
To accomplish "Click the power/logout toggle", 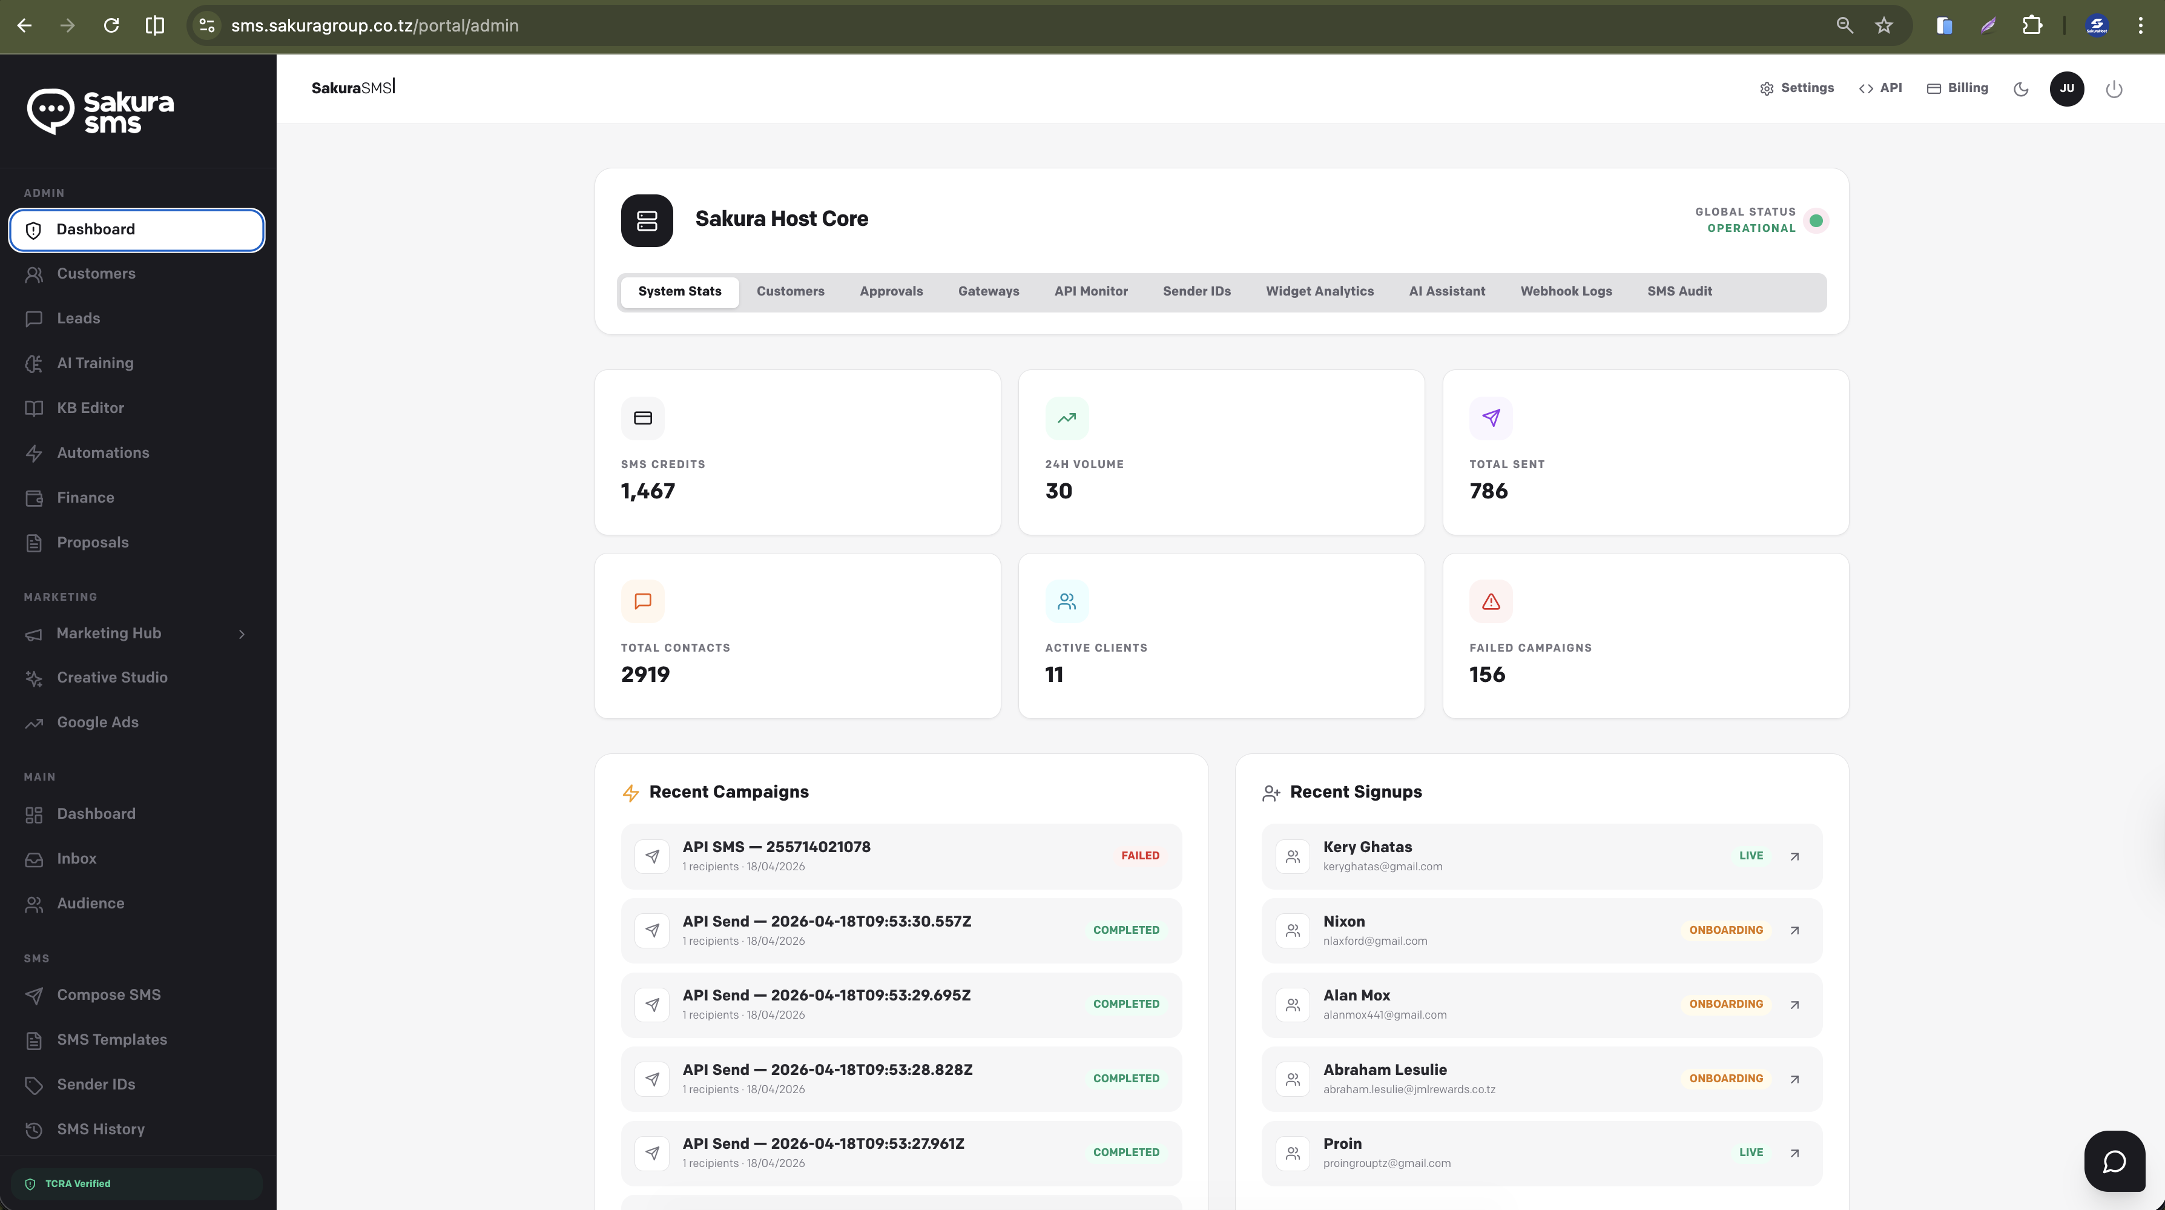I will [2114, 88].
